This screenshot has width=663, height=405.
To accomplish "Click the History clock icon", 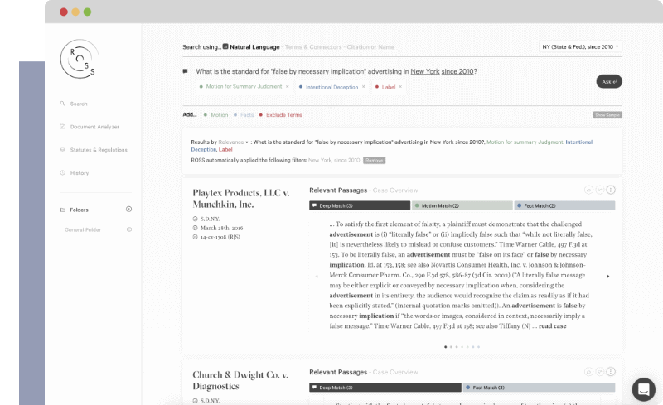I will (63, 172).
